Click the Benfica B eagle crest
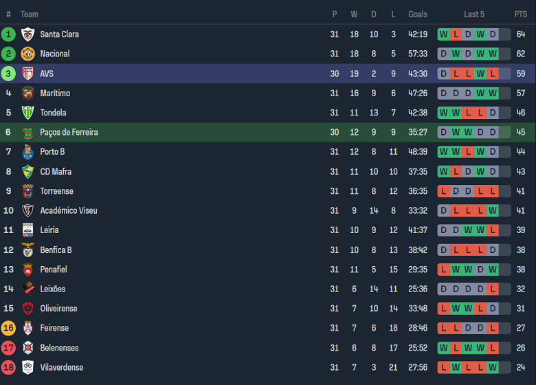 click(x=27, y=250)
